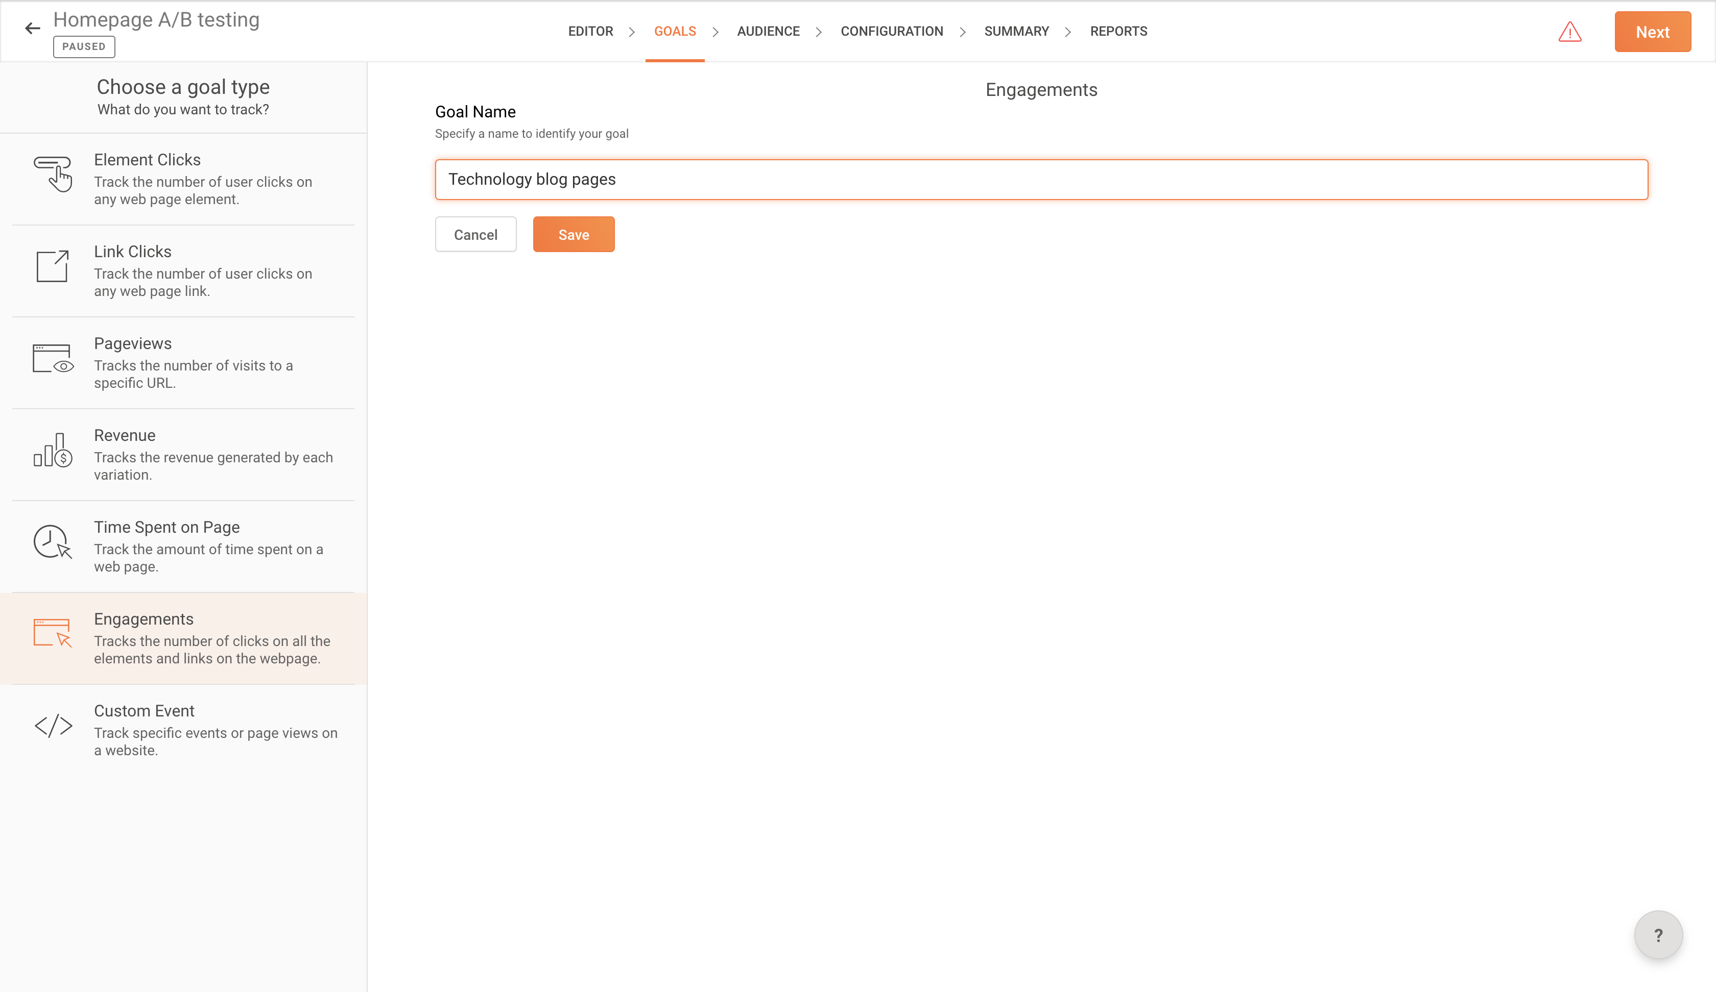The image size is (1716, 992).
Task: Click the Engagements cursor window icon
Action: tap(53, 633)
